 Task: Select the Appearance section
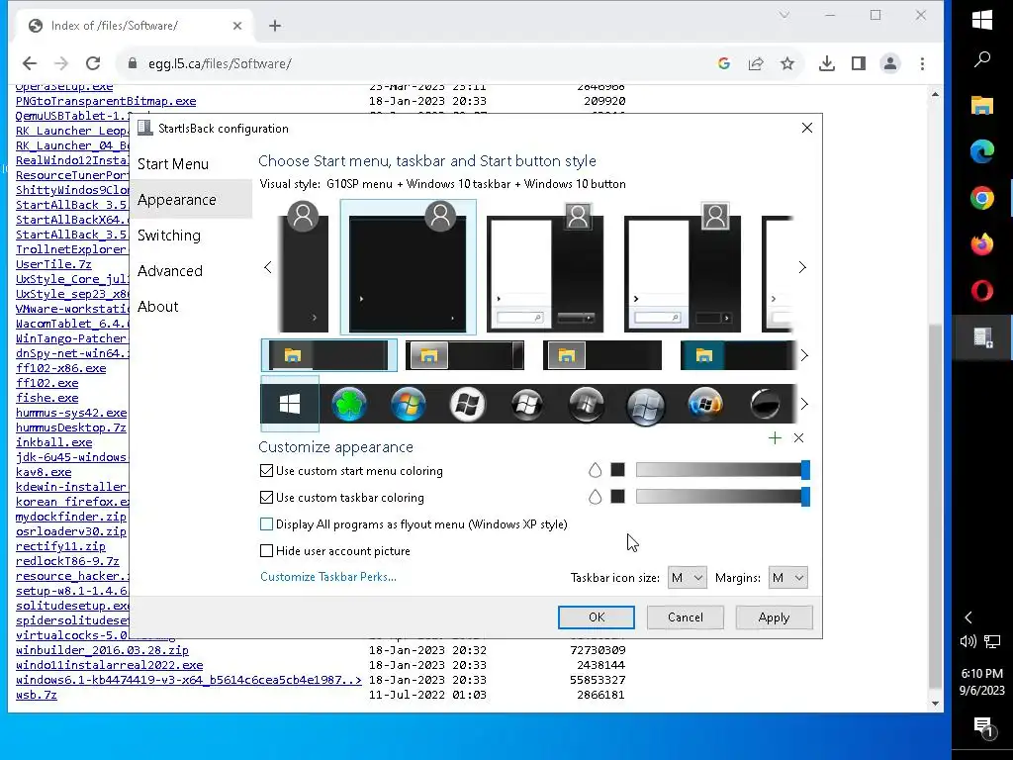pos(177,200)
